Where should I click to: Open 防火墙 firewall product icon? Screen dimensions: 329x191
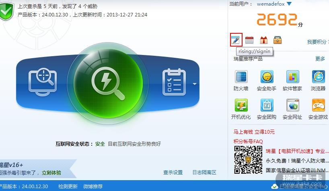click(241, 77)
